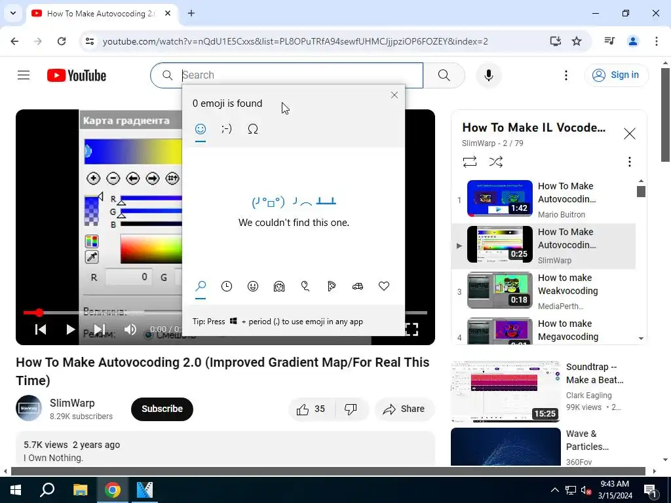Install app icon in address bar
671x503 pixels.
click(x=555, y=41)
